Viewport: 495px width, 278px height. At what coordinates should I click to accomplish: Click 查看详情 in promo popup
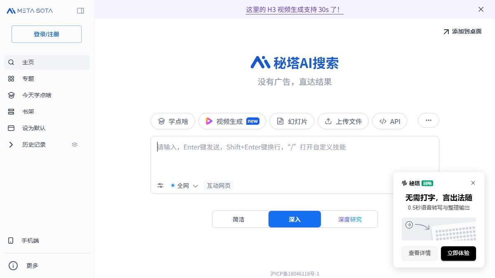pyautogui.click(x=420, y=253)
